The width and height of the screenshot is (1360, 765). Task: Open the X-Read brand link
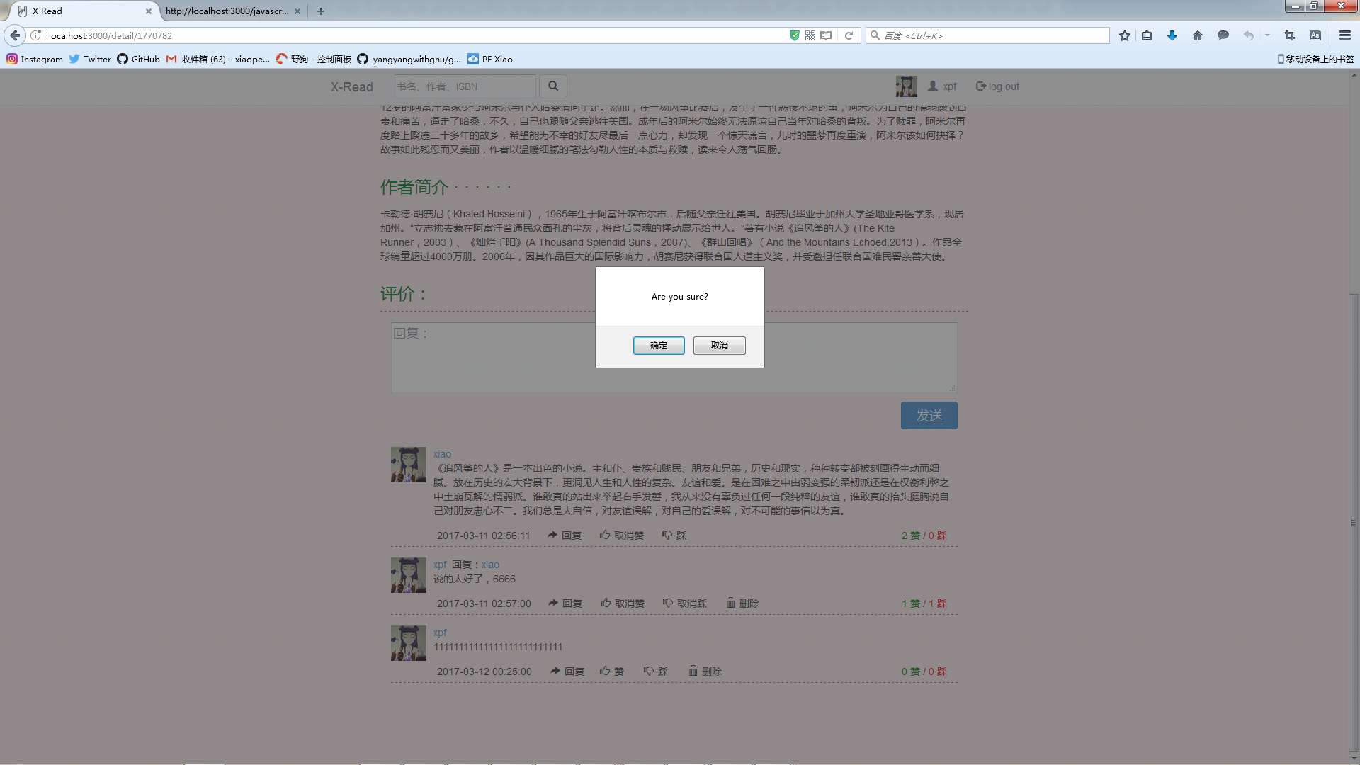(x=352, y=87)
